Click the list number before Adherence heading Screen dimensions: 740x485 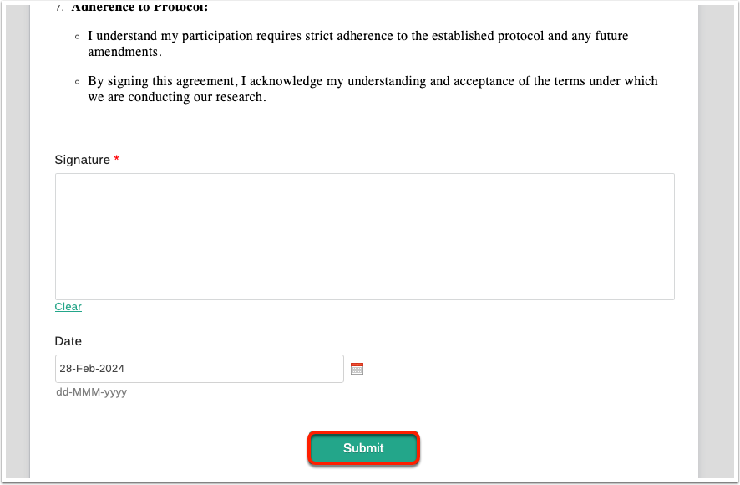click(x=59, y=7)
